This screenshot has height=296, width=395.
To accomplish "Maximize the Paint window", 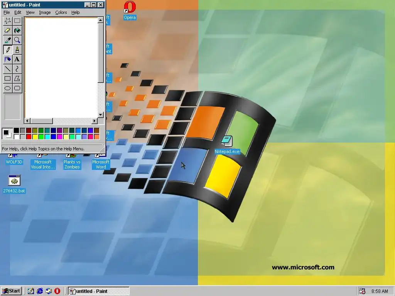I will coord(93,5).
